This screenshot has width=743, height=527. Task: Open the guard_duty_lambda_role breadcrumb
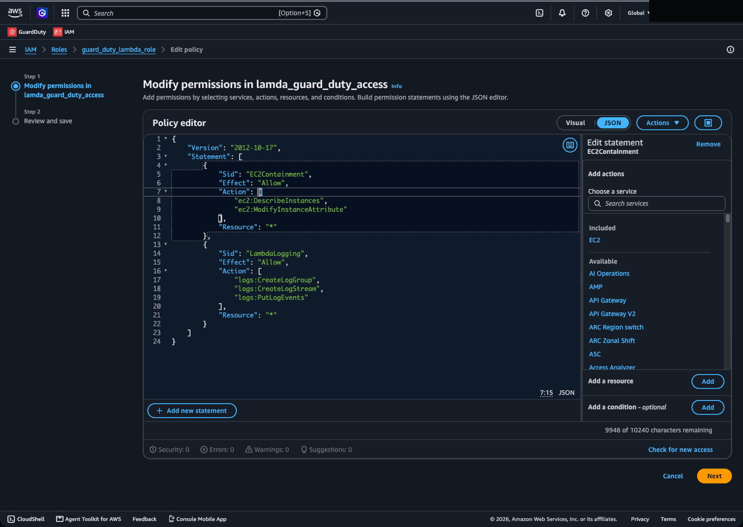tap(118, 50)
